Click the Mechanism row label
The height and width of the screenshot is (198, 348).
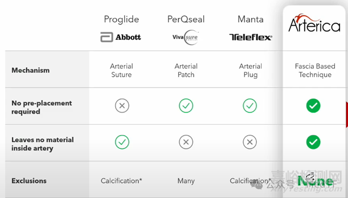[31, 71]
